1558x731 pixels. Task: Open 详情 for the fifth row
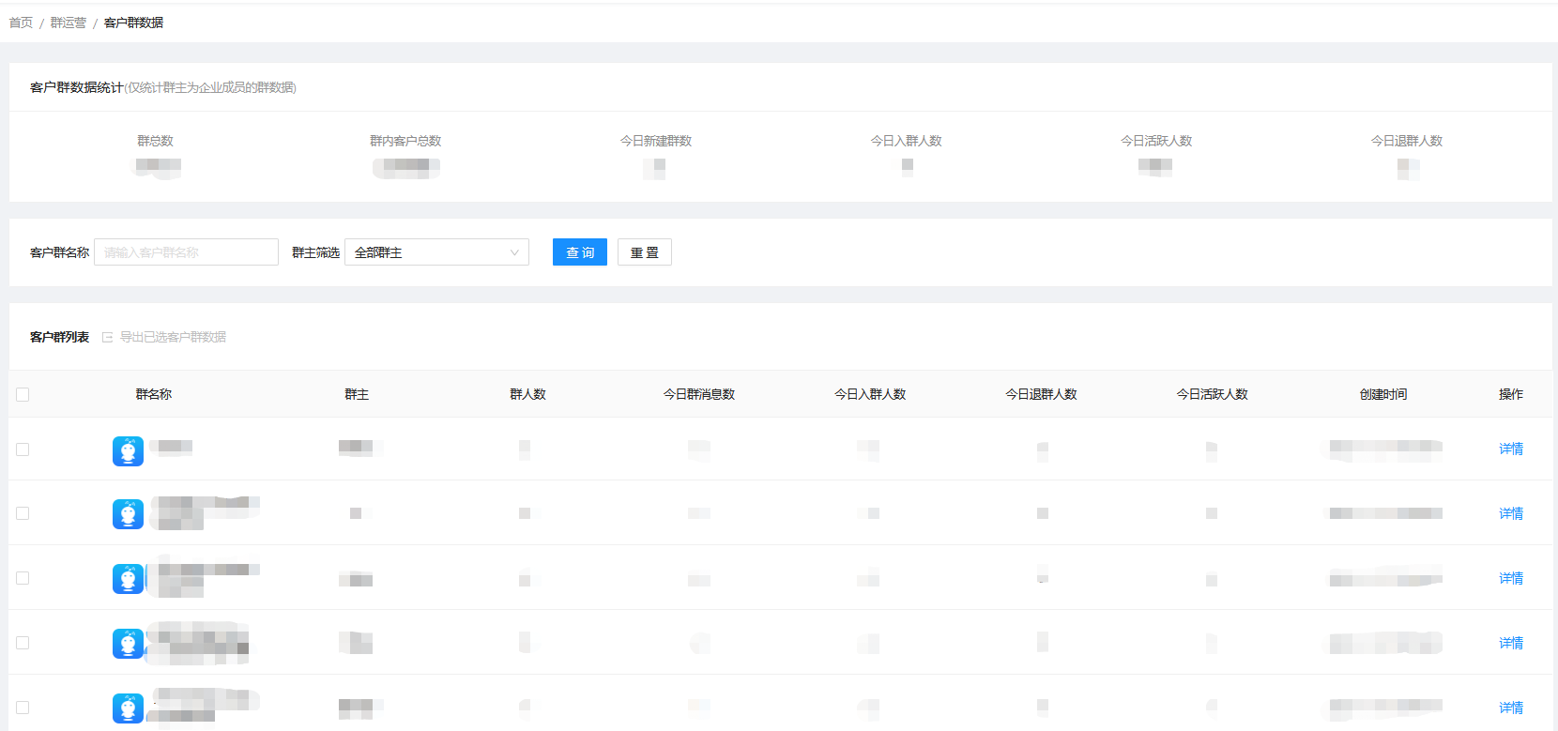click(1511, 708)
